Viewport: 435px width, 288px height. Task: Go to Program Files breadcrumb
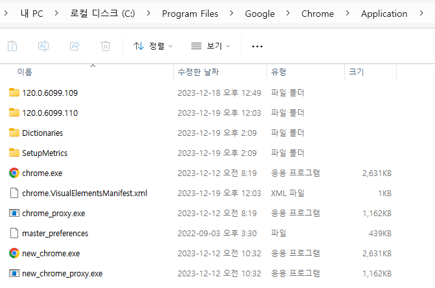click(x=190, y=14)
